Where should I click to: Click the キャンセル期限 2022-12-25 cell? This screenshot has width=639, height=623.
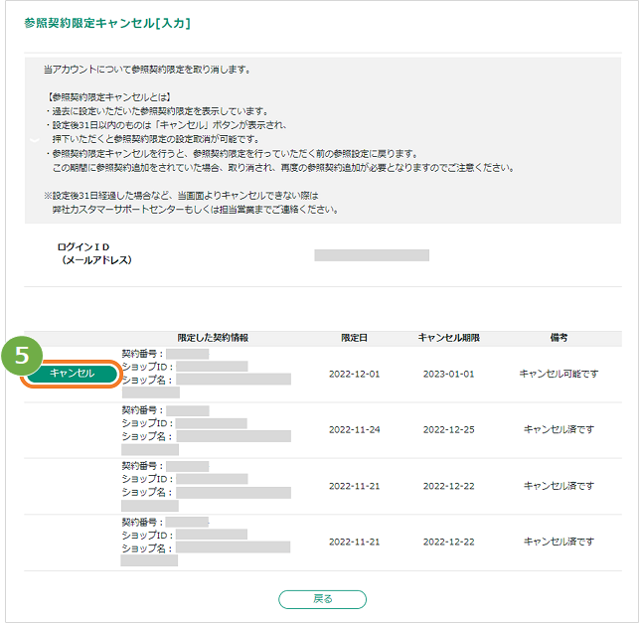click(x=448, y=430)
